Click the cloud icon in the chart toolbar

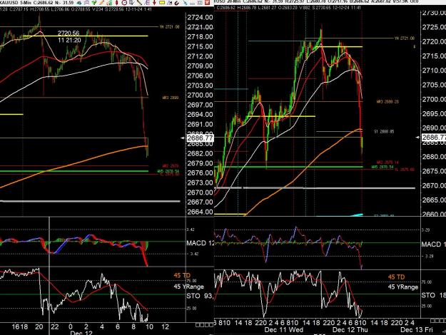click(79, 3)
